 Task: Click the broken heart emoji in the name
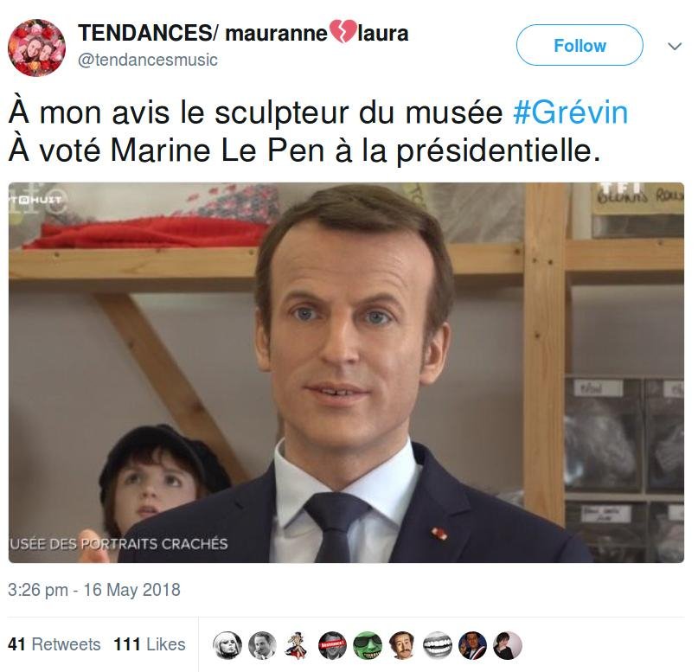click(343, 32)
